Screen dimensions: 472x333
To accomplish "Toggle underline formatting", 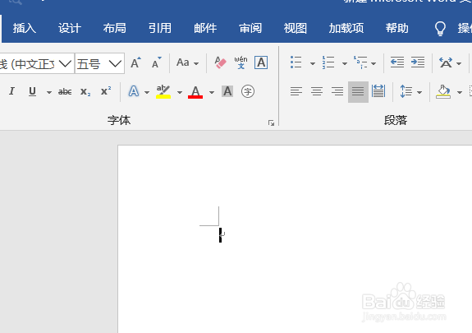I will coord(33,91).
